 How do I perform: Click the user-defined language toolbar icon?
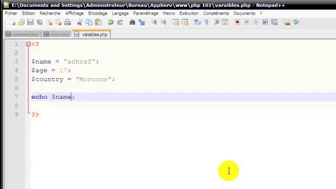coord(225,22)
